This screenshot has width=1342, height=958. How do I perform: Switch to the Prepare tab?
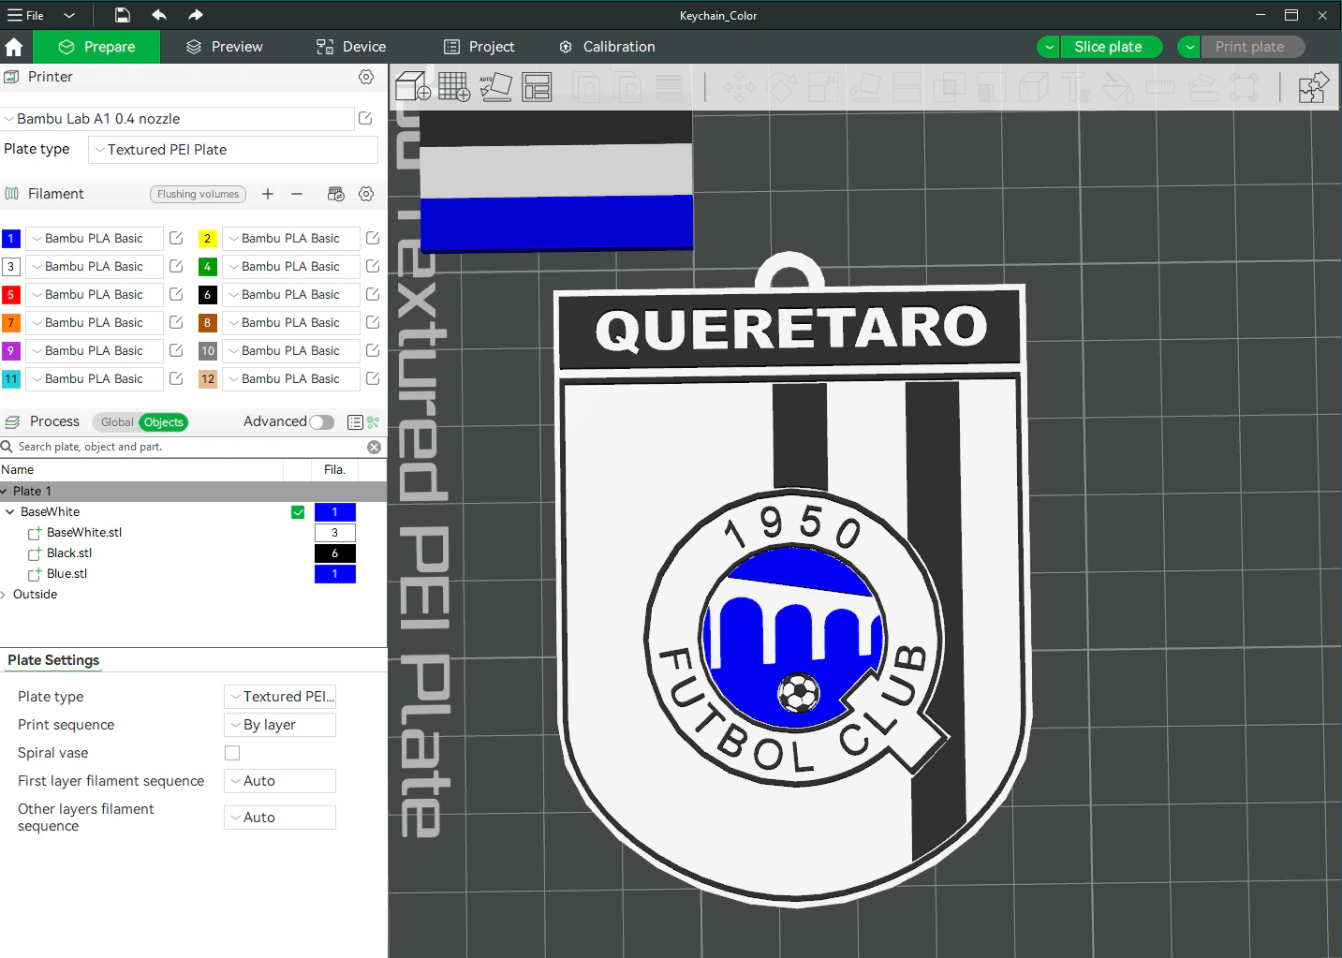[96, 47]
